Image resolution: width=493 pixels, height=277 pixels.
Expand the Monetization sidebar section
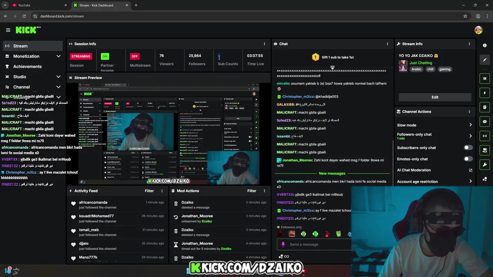[x=58, y=56]
